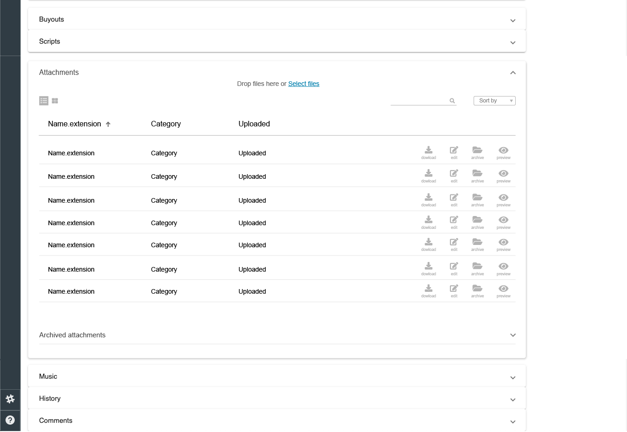Image resolution: width=627 pixels, height=432 pixels.
Task: Expand the Music section
Action: [x=512, y=377]
